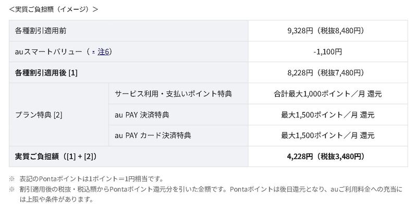Select the au PAY カード決済特典 label
Viewport: 417px width, 209px height.
pyautogui.click(x=153, y=136)
